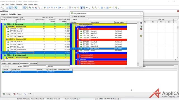This screenshot has width=179, height=100.
Task: Click the activity table horizontal scroll left arrow
Action: (1, 60)
